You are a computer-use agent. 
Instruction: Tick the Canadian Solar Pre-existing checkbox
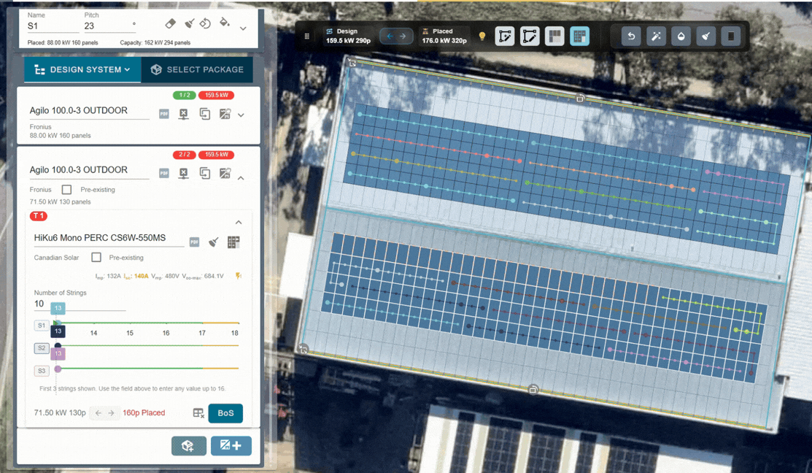(x=96, y=258)
